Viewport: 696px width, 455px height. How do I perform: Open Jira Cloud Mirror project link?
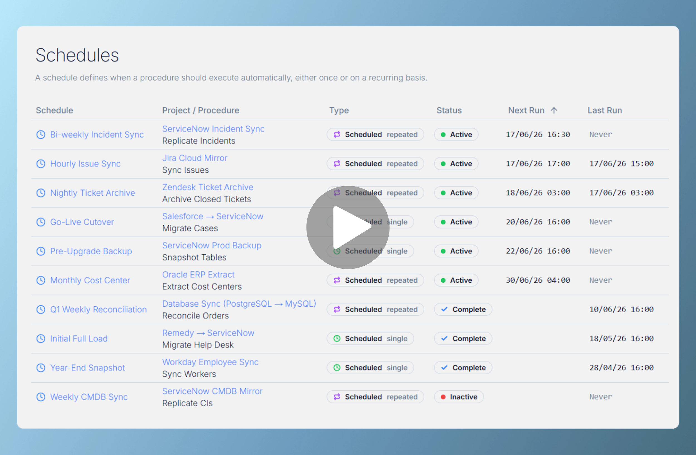[195, 158]
